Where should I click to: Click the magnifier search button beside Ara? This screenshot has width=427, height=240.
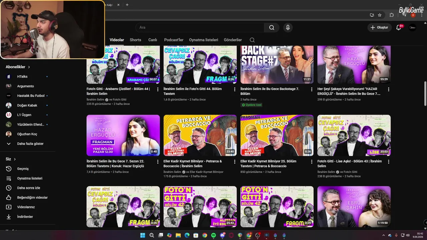pos(272,27)
